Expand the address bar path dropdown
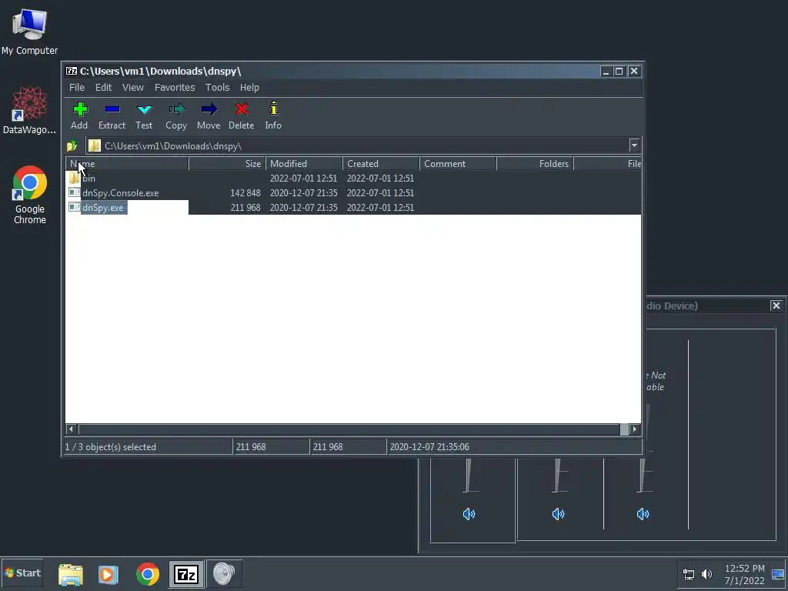This screenshot has height=591, width=788. [x=634, y=145]
